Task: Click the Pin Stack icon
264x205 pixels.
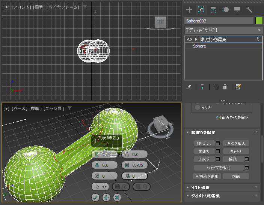Action: 189,87
